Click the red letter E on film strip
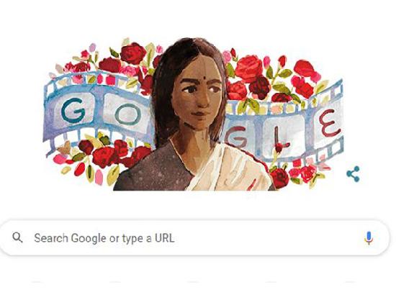This screenshot has height=295, width=396. 330,122
